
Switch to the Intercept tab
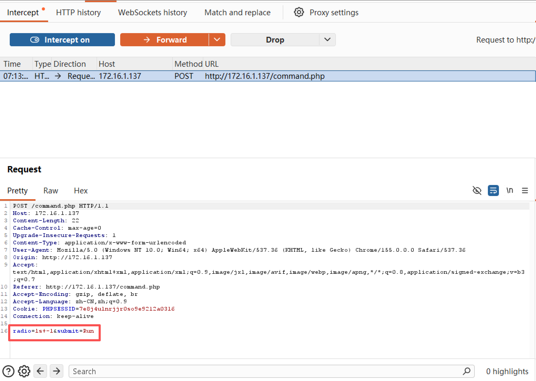[23, 12]
